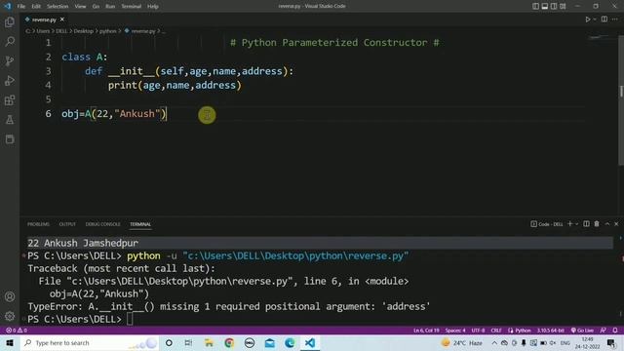Screen dimensions: 624x351
Task: Open errors and warnings status indicator
Action: (17, 331)
